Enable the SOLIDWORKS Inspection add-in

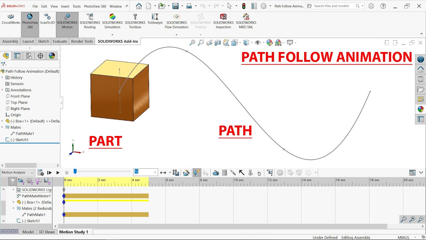coord(223,22)
